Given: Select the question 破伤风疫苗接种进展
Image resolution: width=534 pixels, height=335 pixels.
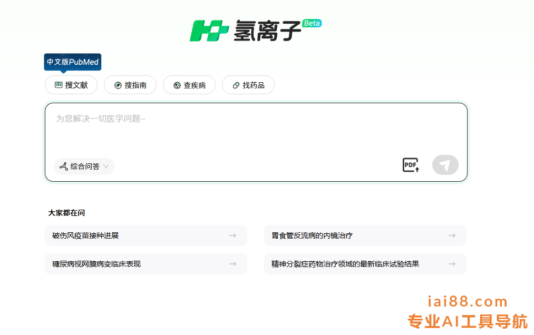Looking at the screenshot, I should 146,235.
